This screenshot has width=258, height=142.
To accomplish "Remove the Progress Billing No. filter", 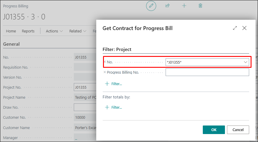I will pyautogui.click(x=105, y=72).
